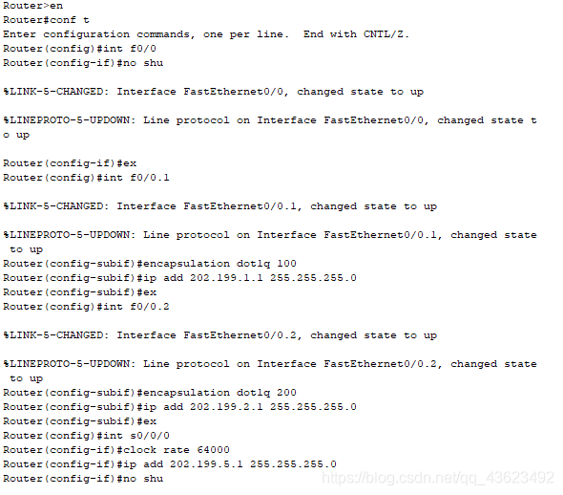Click the 'int f0/0.2' subinterface command line

click(86, 307)
